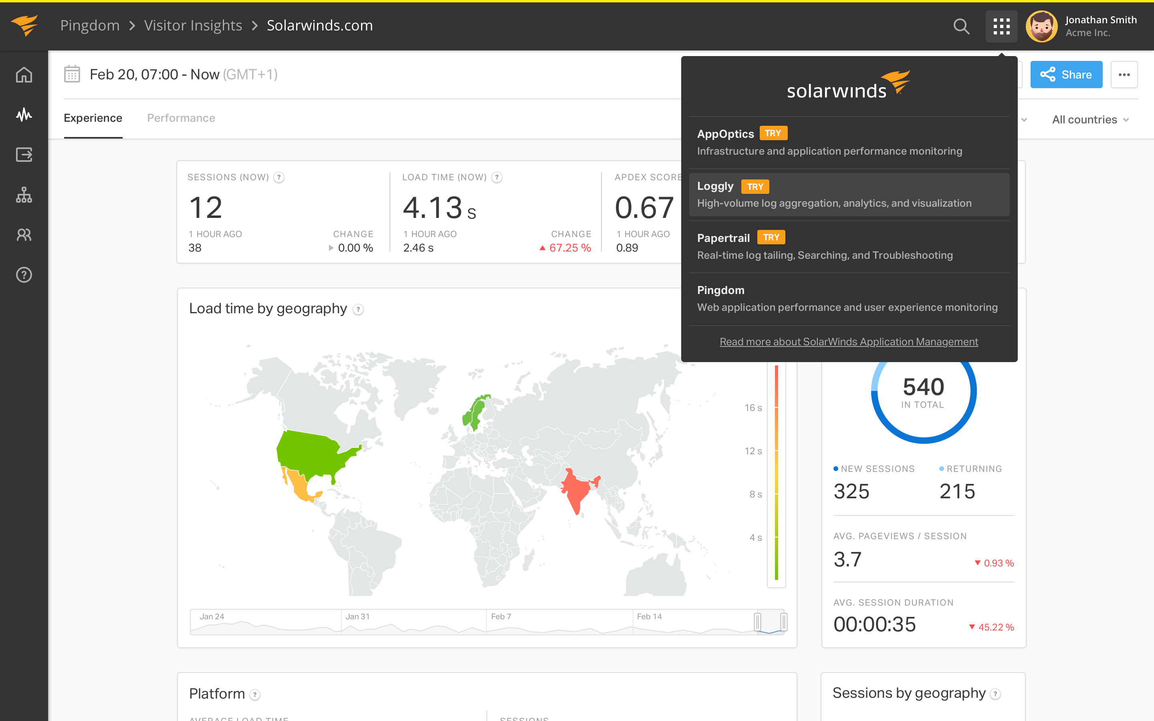The height and width of the screenshot is (721, 1154).
Task: Click the 4.13 s load time value
Action: (439, 208)
